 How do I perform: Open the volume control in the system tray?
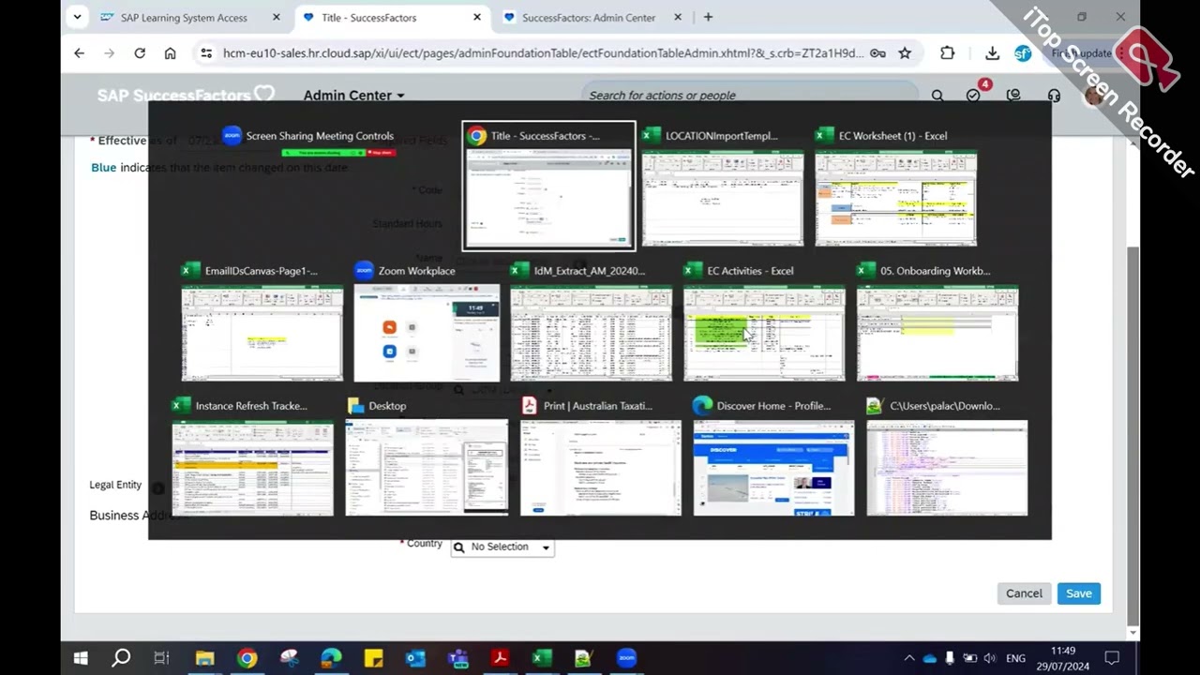click(x=989, y=658)
